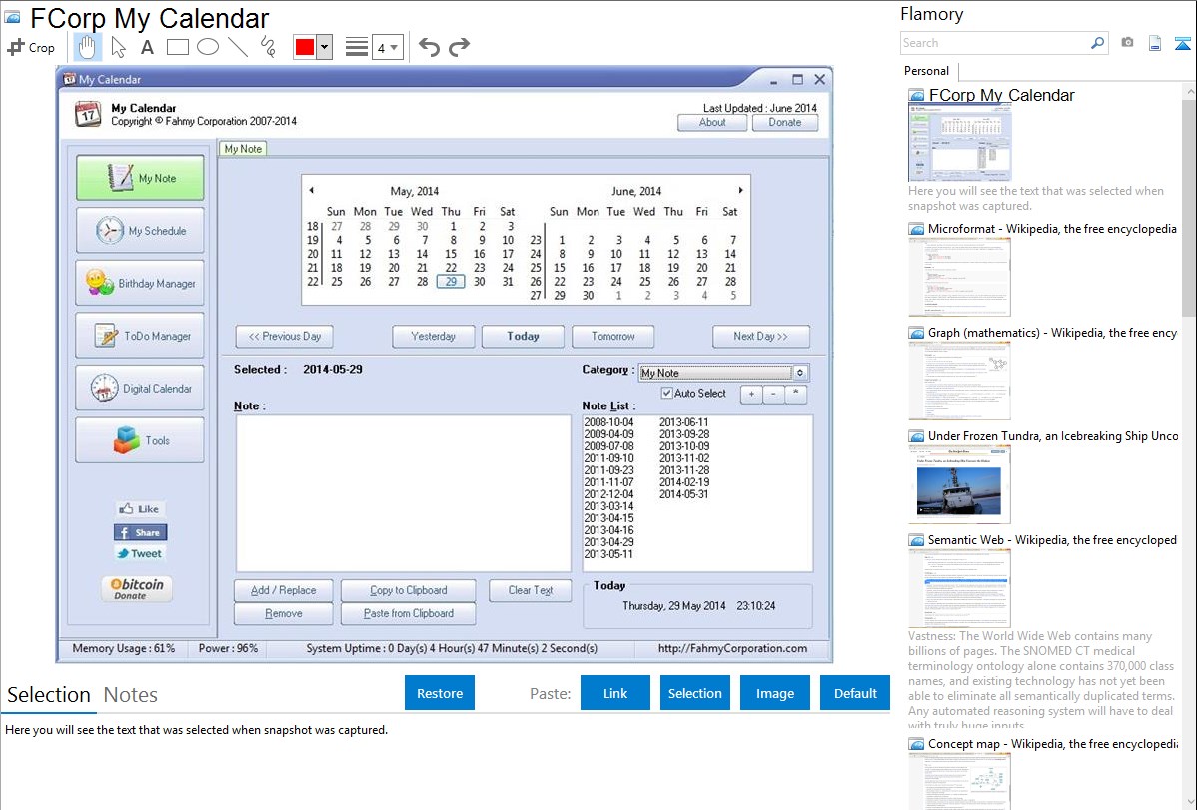Click the camera snapshot icon
Viewport: 1197px width, 810px height.
[1127, 43]
